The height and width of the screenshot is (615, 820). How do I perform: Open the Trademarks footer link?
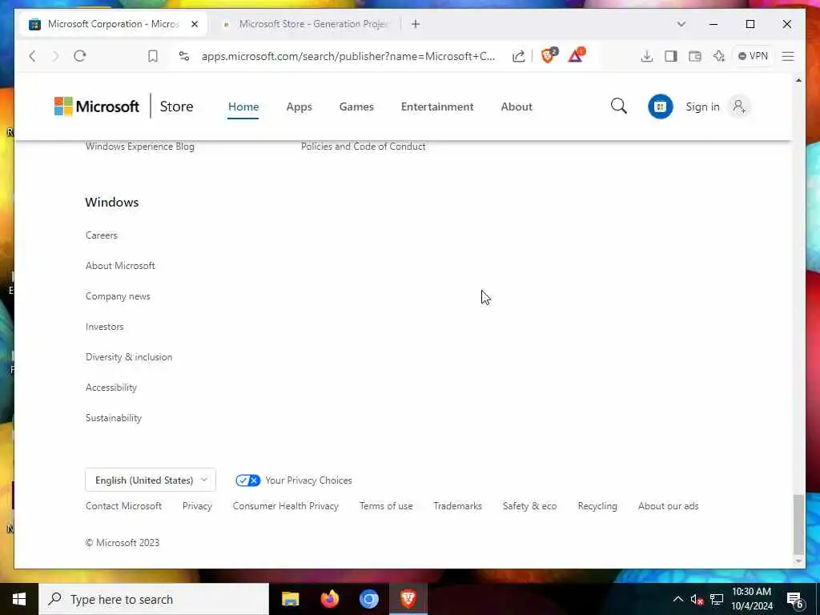pyautogui.click(x=457, y=506)
